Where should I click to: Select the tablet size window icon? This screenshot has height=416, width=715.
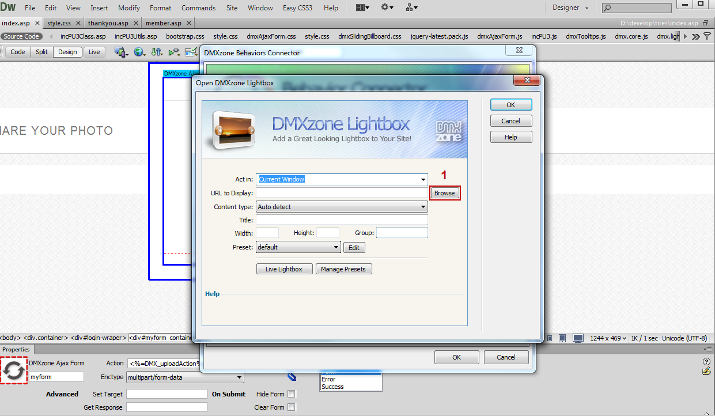click(x=562, y=338)
